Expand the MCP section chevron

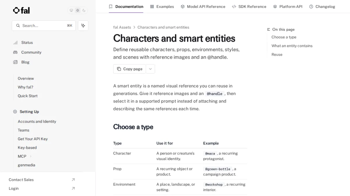pos(31,156)
